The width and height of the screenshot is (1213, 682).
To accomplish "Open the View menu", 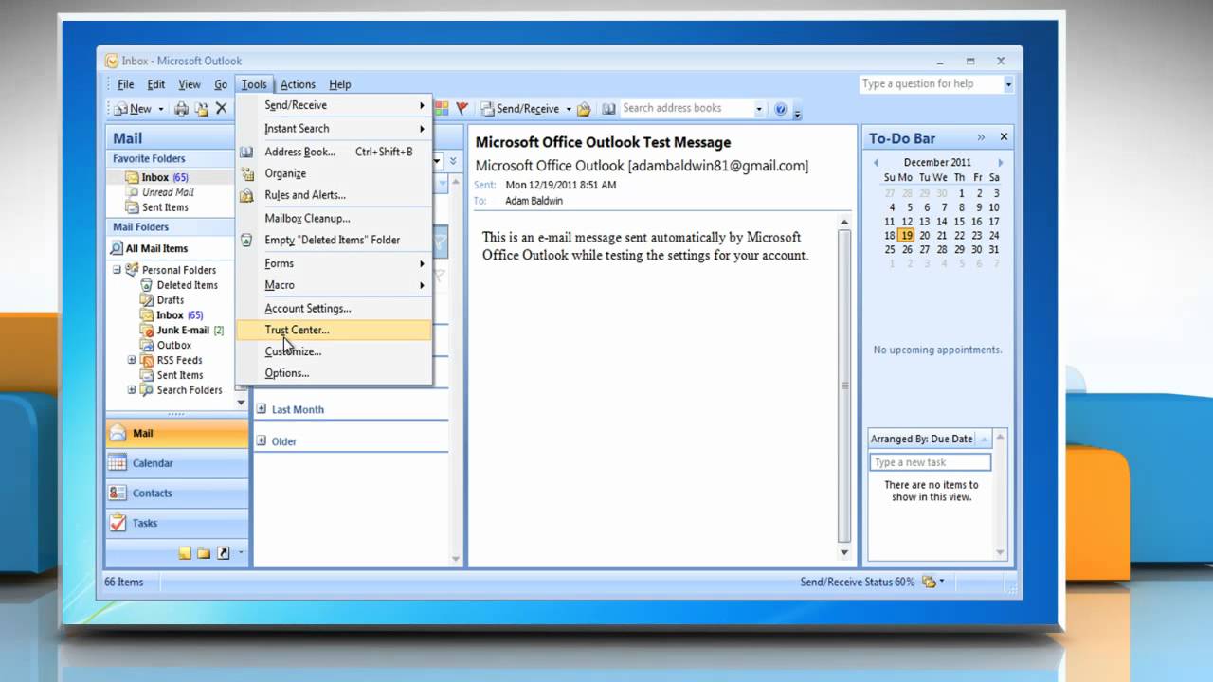I will (x=190, y=84).
